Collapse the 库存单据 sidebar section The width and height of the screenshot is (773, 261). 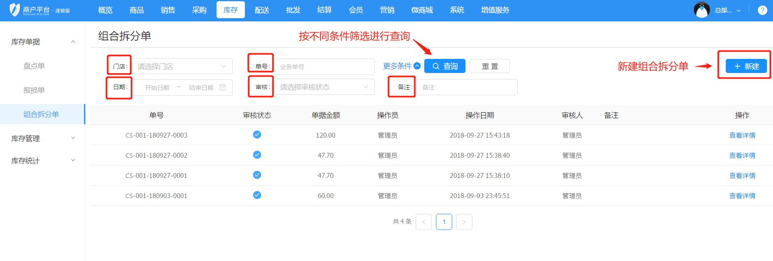[x=42, y=42]
